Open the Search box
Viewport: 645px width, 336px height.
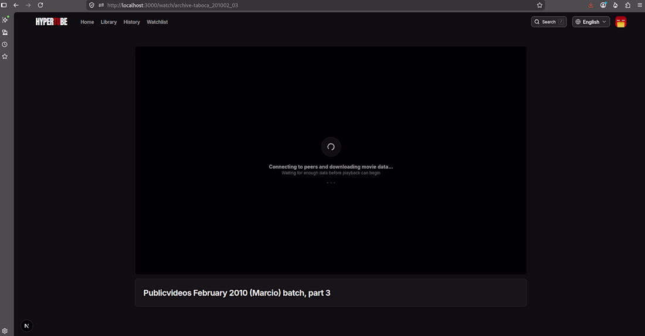point(549,22)
